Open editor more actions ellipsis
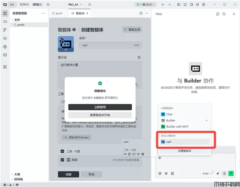The height and width of the screenshot is (187, 240). (147, 13)
